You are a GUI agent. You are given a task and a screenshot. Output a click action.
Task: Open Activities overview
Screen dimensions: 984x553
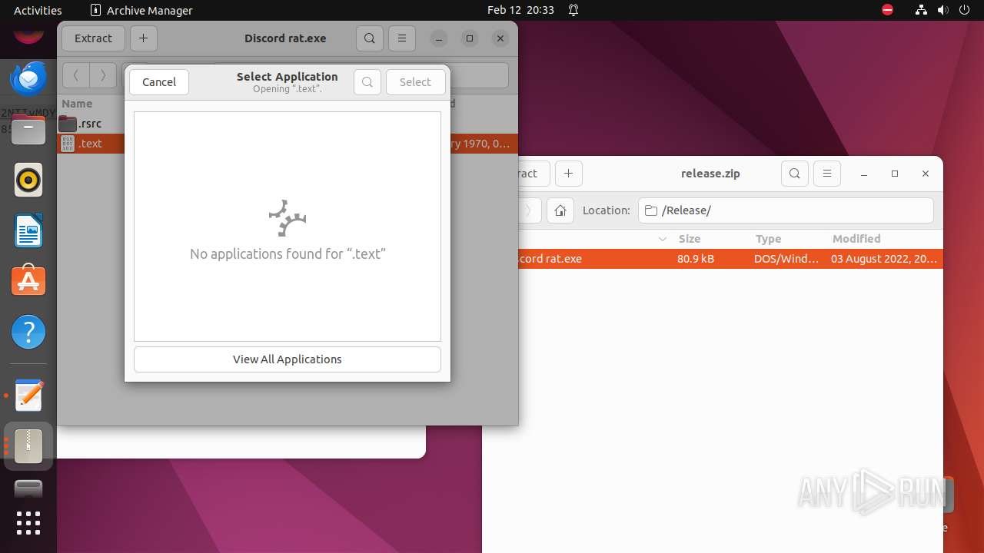pyautogui.click(x=38, y=10)
